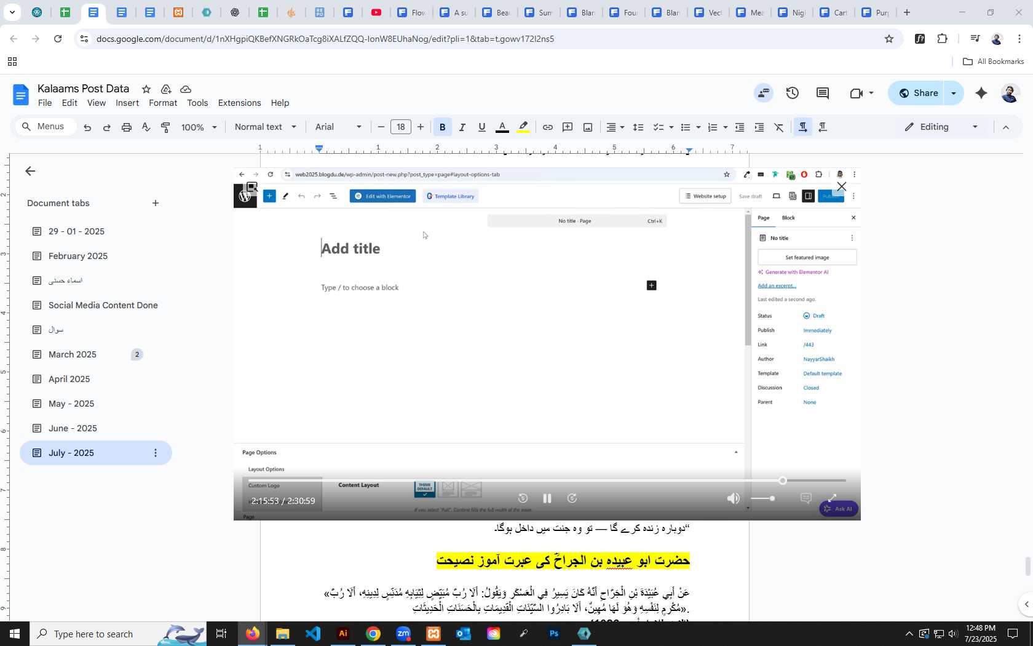Viewport: 1033px width, 646px height.
Task: Close the video overlay with X
Action: [842, 186]
